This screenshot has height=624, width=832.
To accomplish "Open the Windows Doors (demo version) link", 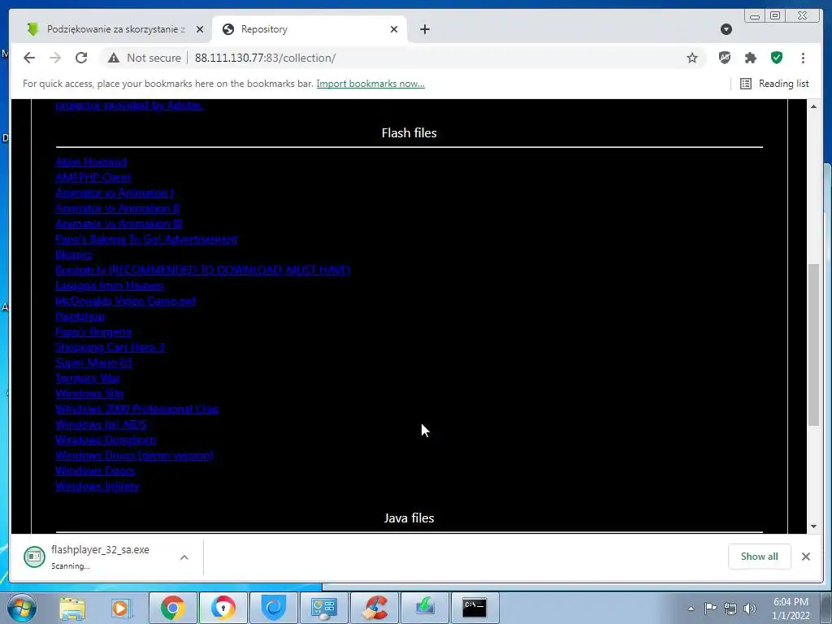I will (x=134, y=455).
